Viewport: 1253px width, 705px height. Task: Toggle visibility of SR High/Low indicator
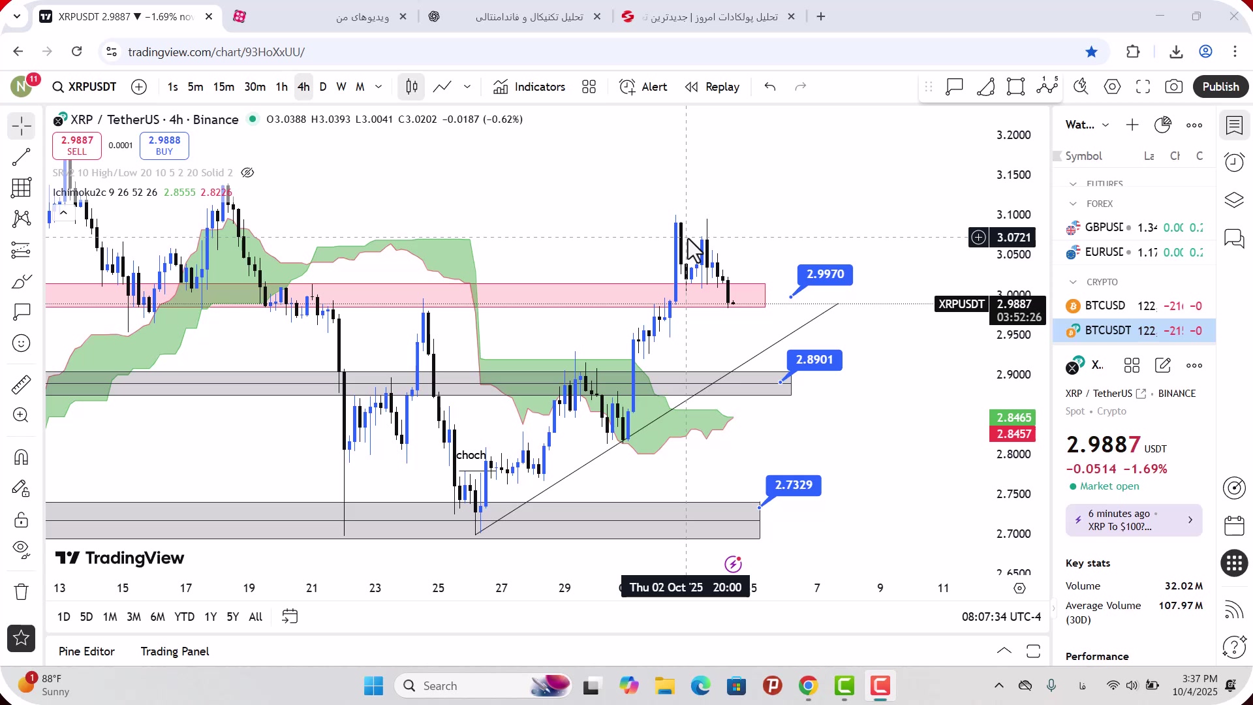(x=247, y=173)
